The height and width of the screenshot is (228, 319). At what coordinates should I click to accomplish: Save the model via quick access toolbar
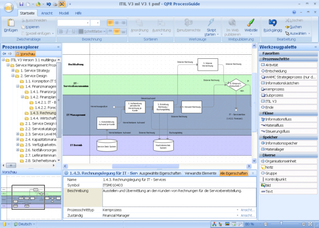pyautogui.click(x=21, y=4)
